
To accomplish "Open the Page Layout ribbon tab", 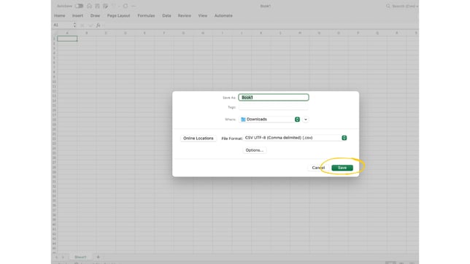I will (x=119, y=15).
